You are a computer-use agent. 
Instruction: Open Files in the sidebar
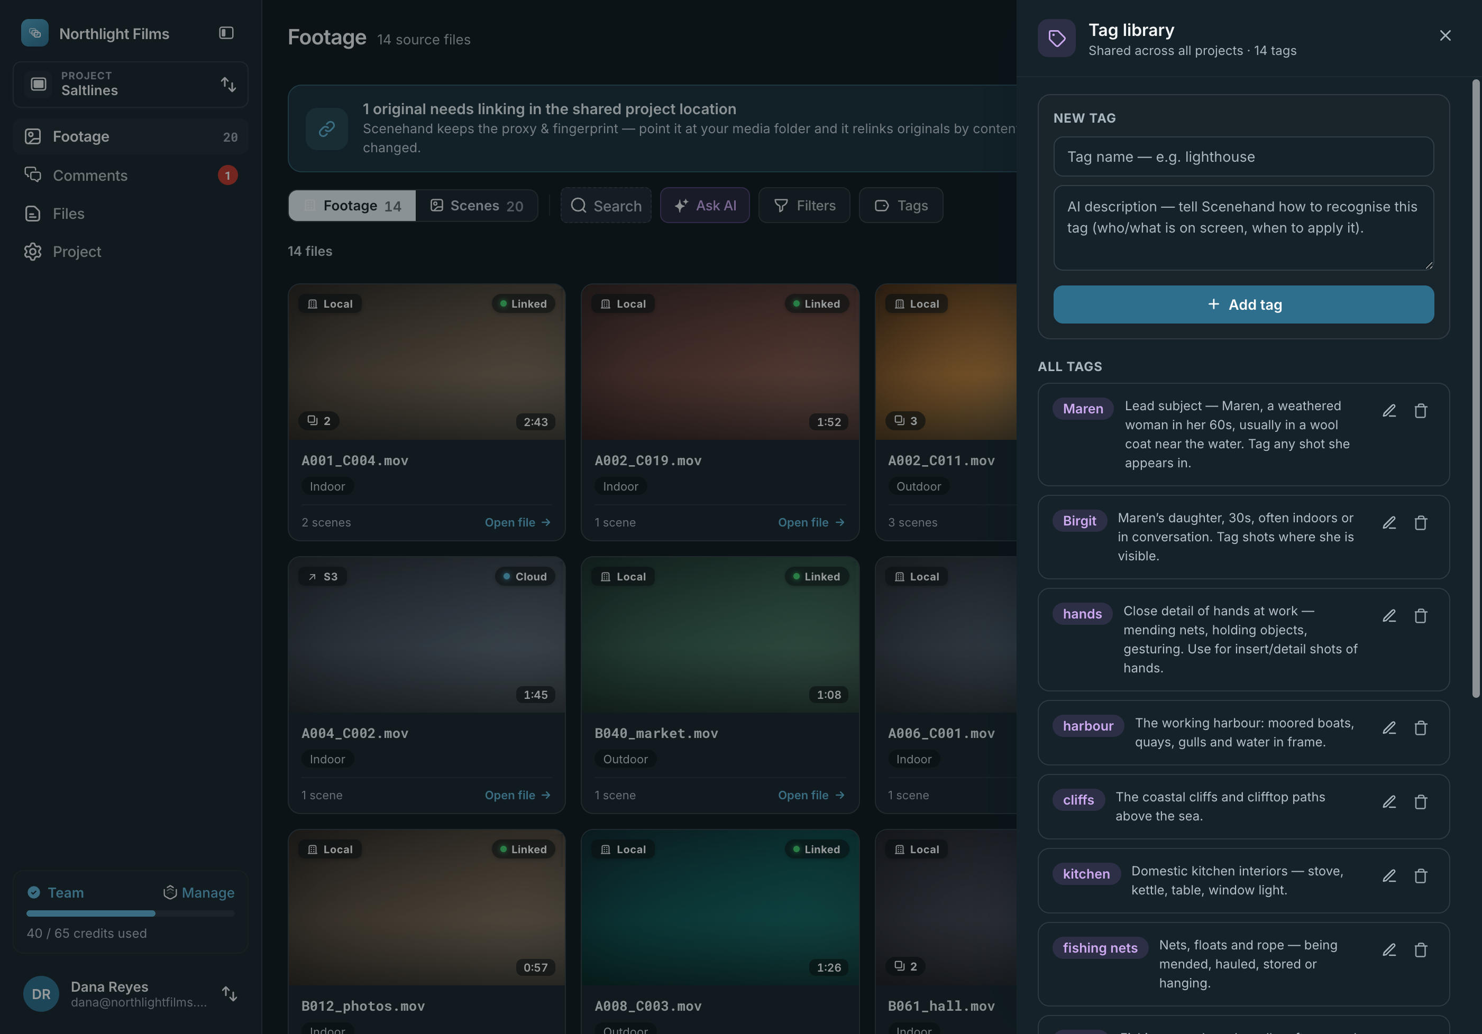[x=131, y=214]
